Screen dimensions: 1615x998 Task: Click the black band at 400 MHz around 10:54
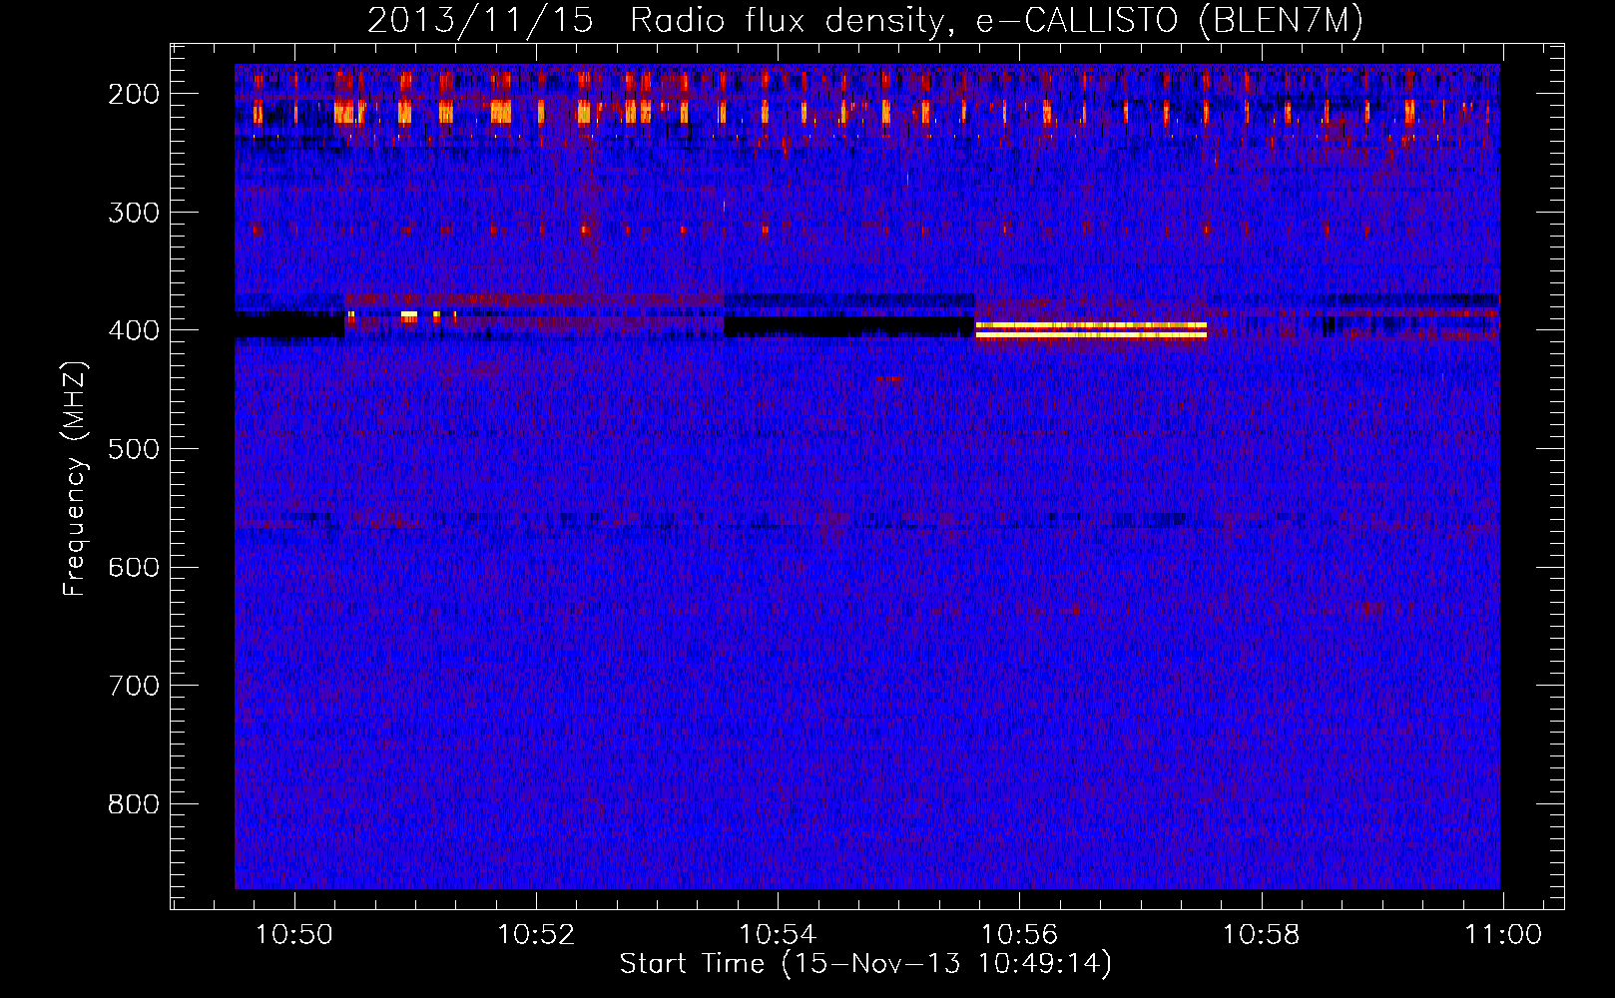tap(848, 326)
